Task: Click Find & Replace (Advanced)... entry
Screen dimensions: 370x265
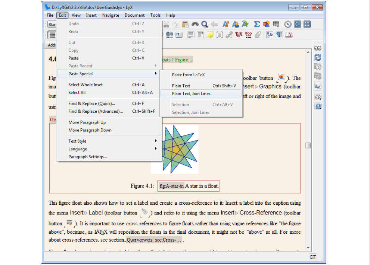Action: (96, 111)
